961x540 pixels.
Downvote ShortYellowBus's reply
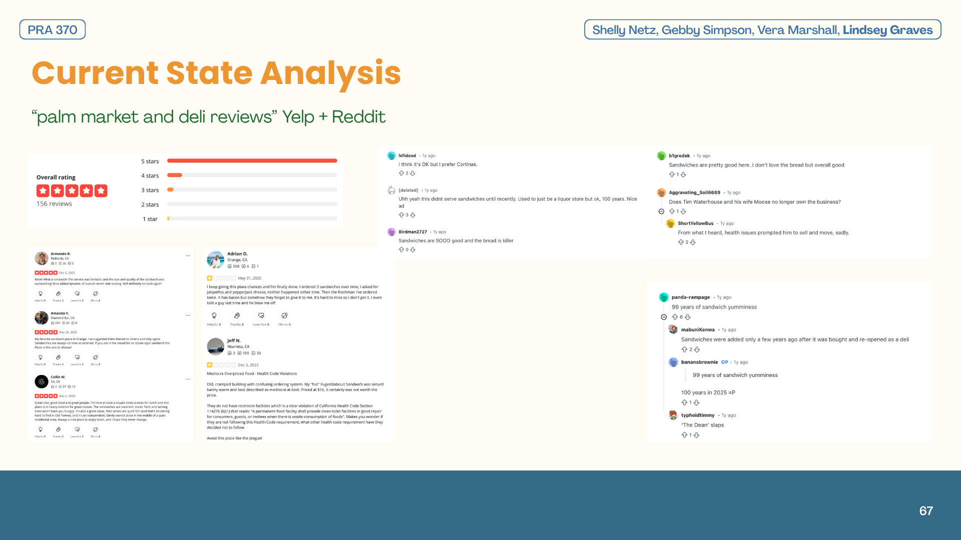pos(693,242)
